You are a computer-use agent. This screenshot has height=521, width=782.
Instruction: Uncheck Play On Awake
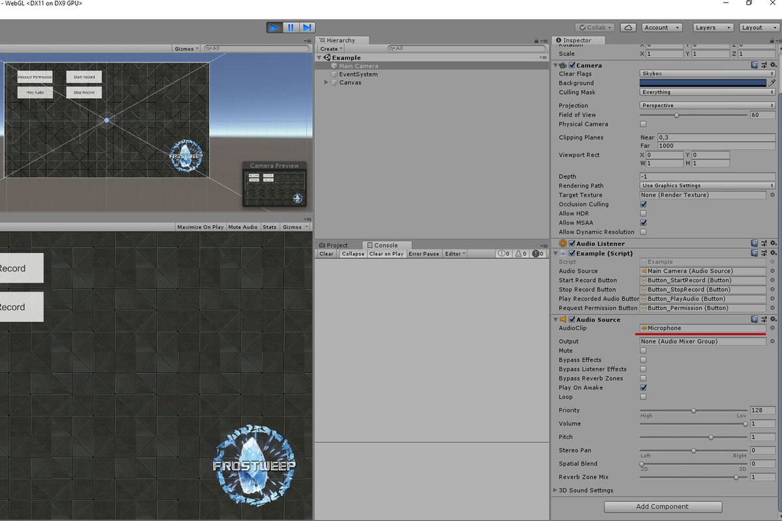(643, 387)
